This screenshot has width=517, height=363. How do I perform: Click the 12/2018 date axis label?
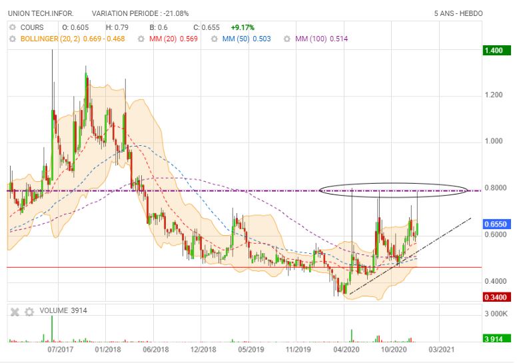203,350
